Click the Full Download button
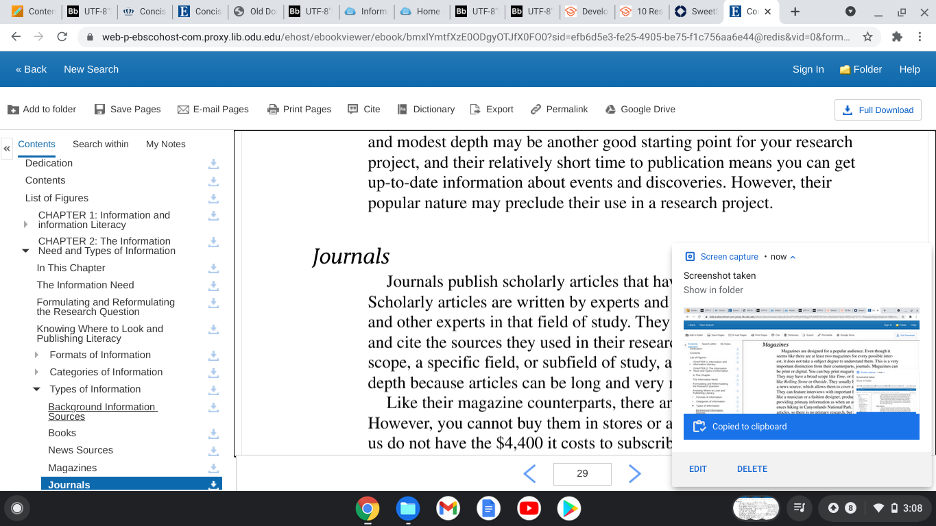This screenshot has width=936, height=526. pos(878,110)
